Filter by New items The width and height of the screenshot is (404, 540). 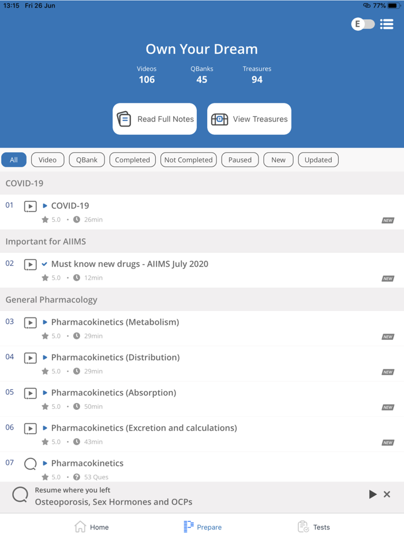pyautogui.click(x=278, y=160)
